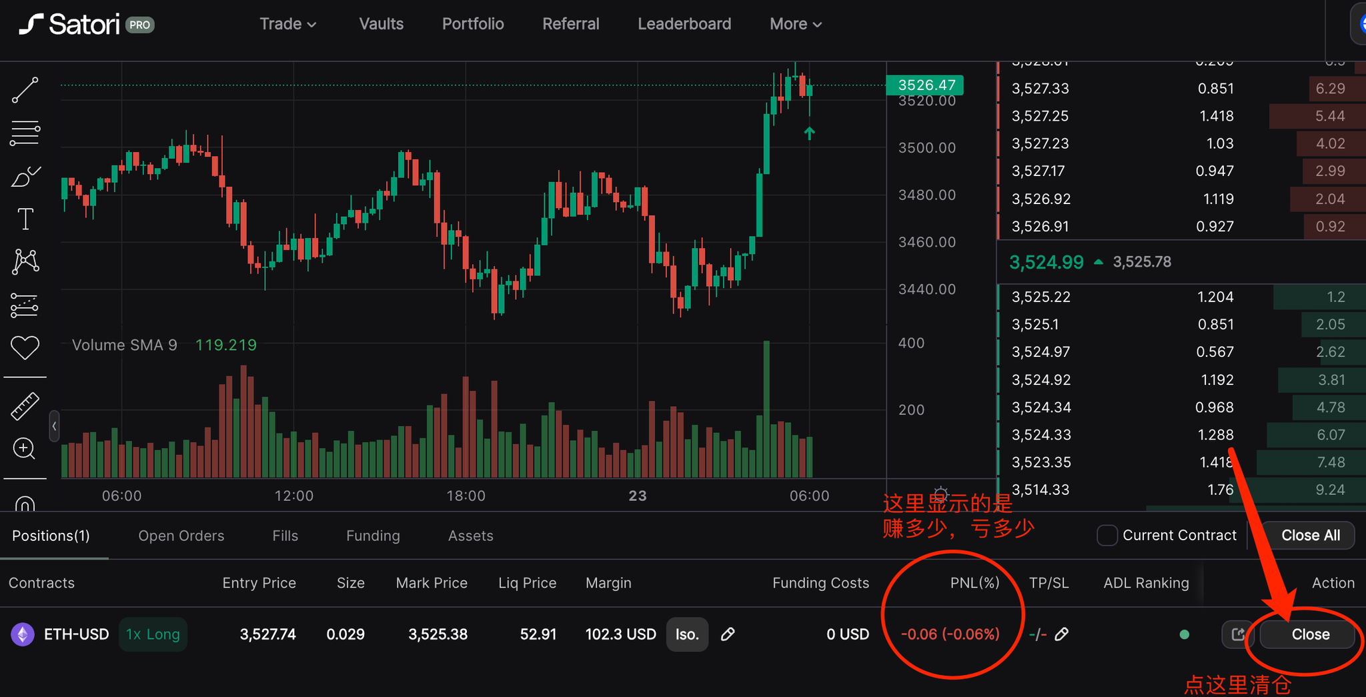
Task: Open the Funding tab
Action: click(373, 536)
